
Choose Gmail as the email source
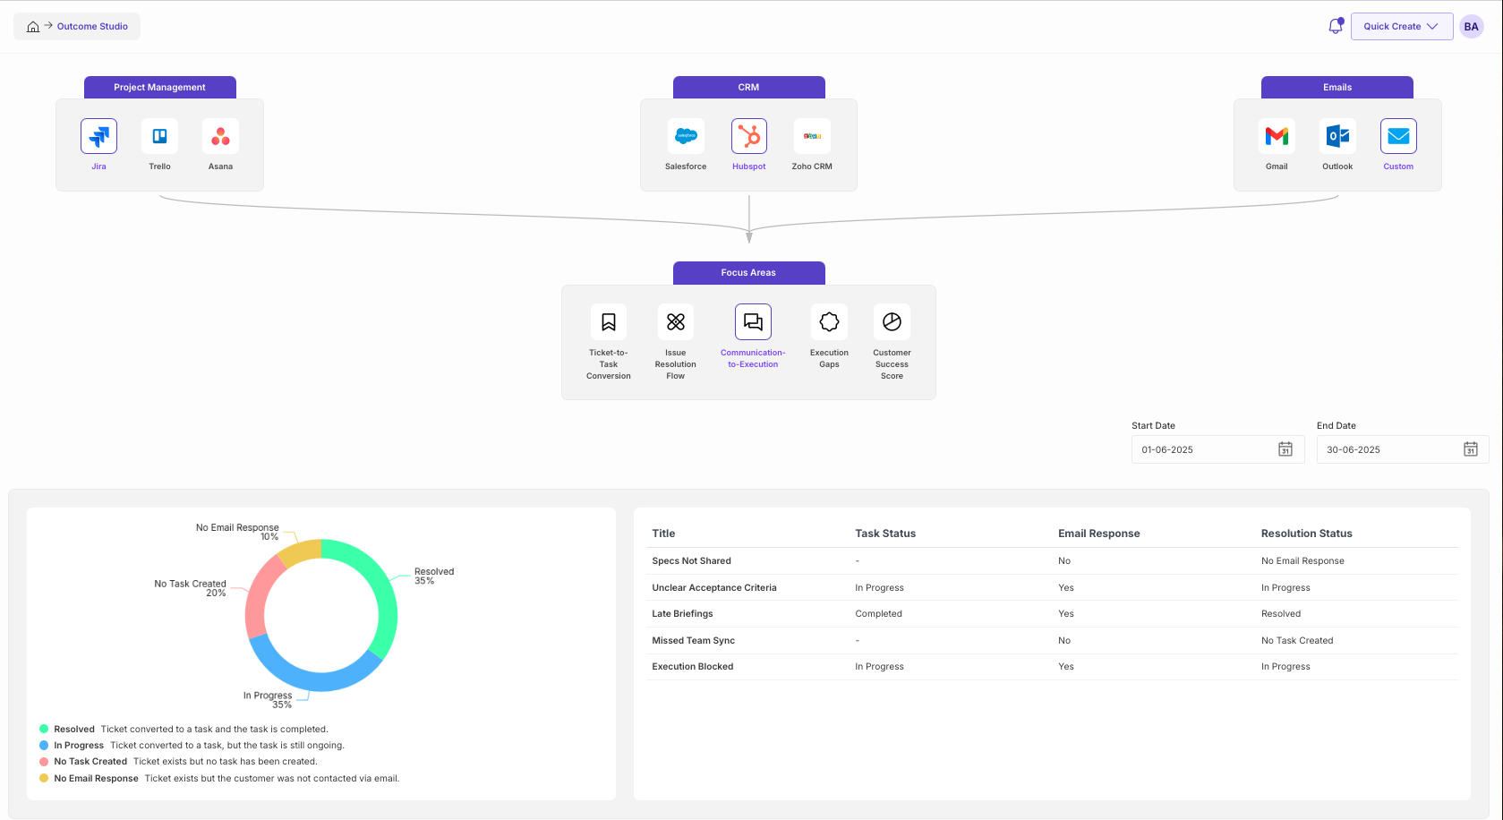tap(1277, 136)
